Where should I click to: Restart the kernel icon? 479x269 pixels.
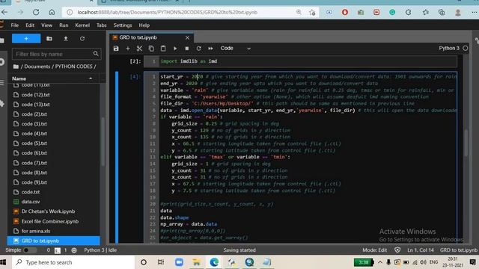(199, 49)
